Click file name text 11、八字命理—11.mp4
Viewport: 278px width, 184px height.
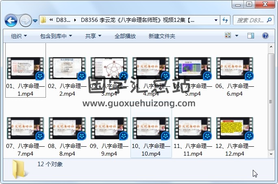[193, 150]
